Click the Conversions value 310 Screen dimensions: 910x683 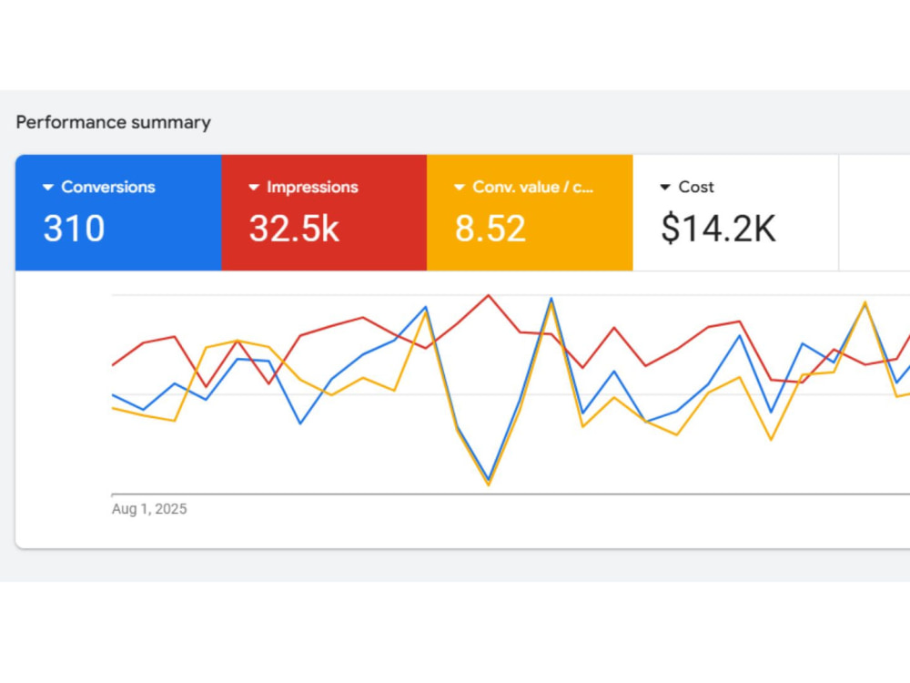point(75,229)
